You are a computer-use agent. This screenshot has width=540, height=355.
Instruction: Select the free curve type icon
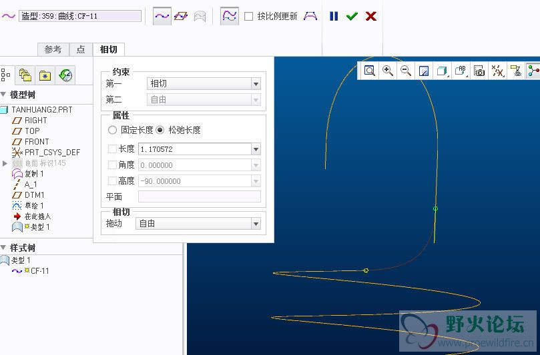pos(162,16)
